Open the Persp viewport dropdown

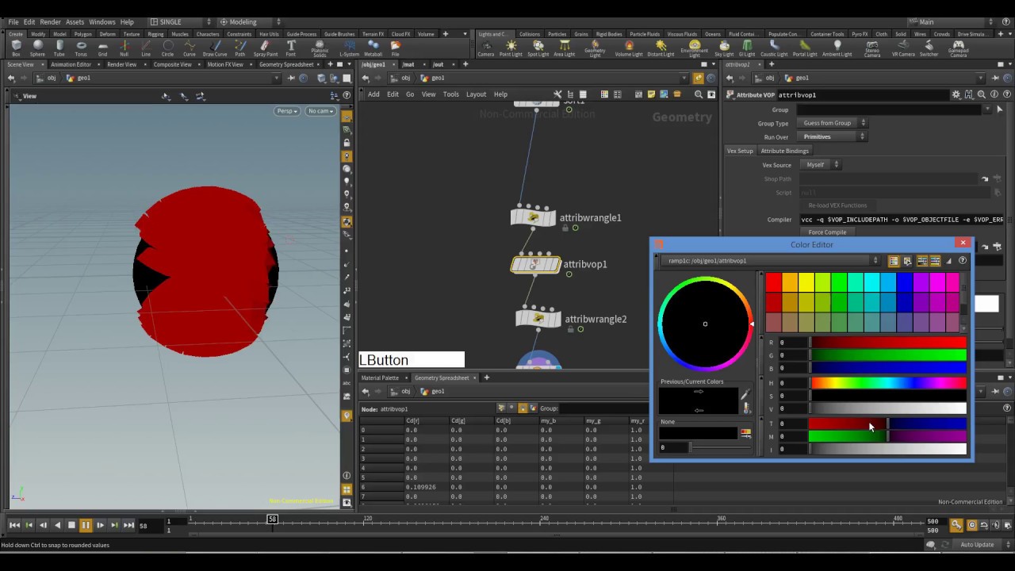[x=287, y=111]
